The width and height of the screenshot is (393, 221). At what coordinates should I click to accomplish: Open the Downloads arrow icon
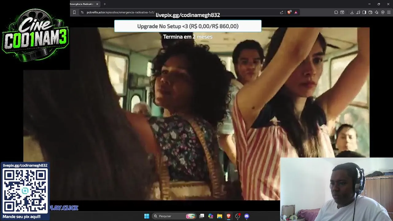pyautogui.click(x=352, y=12)
